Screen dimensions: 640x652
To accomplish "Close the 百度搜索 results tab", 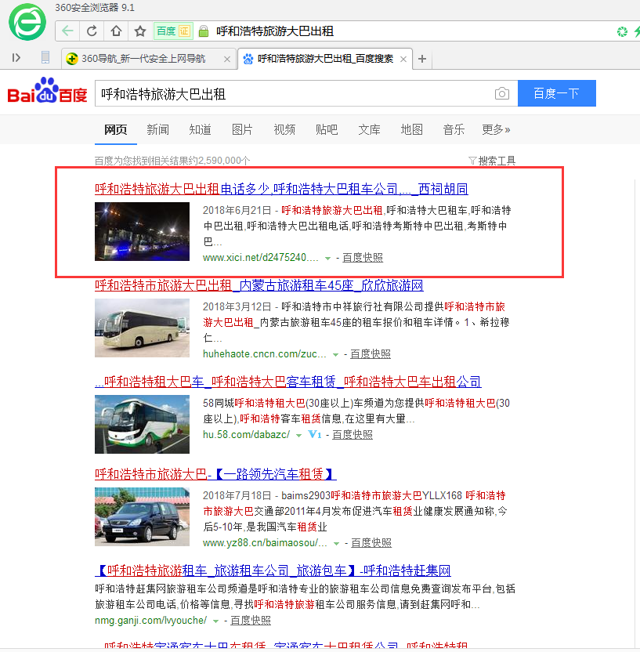I will (403, 59).
